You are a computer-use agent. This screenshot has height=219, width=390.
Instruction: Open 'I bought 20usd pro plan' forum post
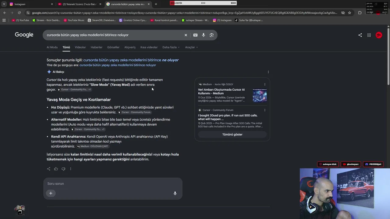click(x=228, y=117)
